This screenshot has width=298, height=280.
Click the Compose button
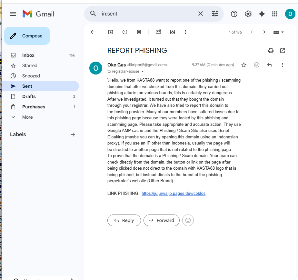click(x=27, y=36)
